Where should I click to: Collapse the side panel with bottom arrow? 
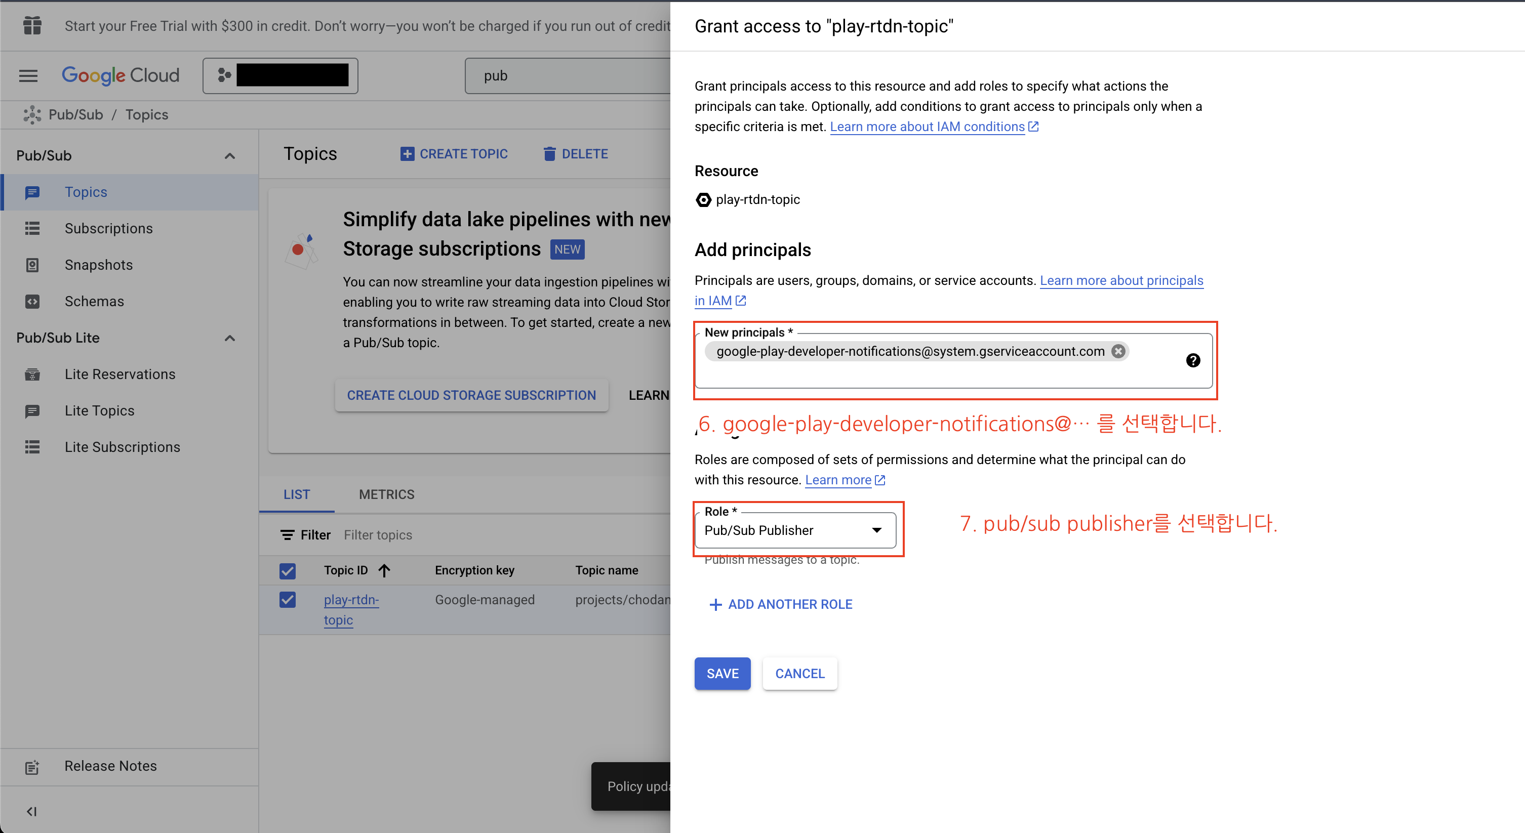[x=31, y=811]
